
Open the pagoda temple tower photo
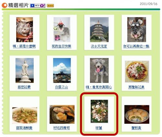(99, 29)
